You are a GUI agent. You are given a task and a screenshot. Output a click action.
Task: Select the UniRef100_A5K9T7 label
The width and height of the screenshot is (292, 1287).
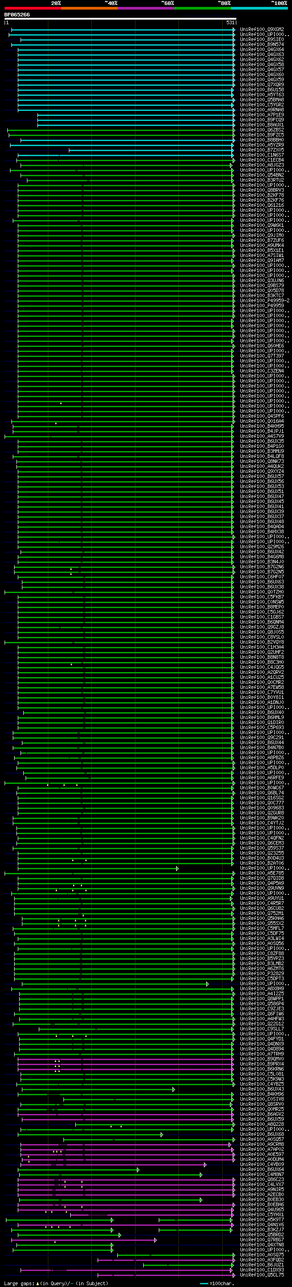(x=262, y=1219)
